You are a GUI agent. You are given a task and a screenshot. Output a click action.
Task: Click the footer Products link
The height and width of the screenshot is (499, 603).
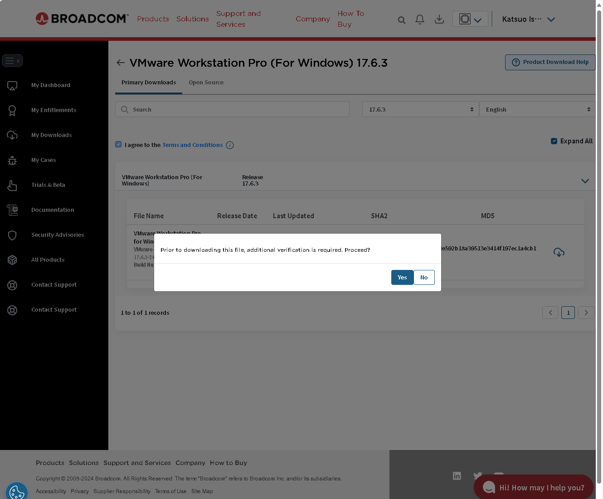click(x=50, y=463)
